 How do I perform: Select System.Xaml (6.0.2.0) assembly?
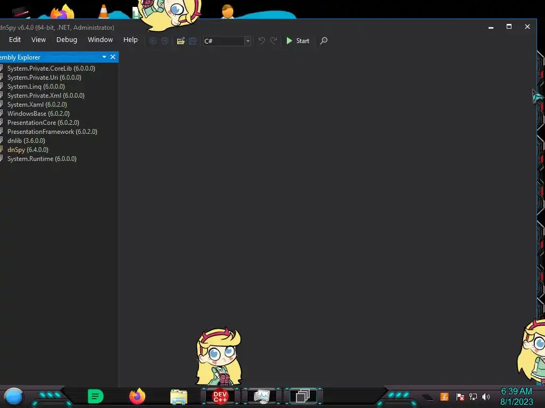37,105
